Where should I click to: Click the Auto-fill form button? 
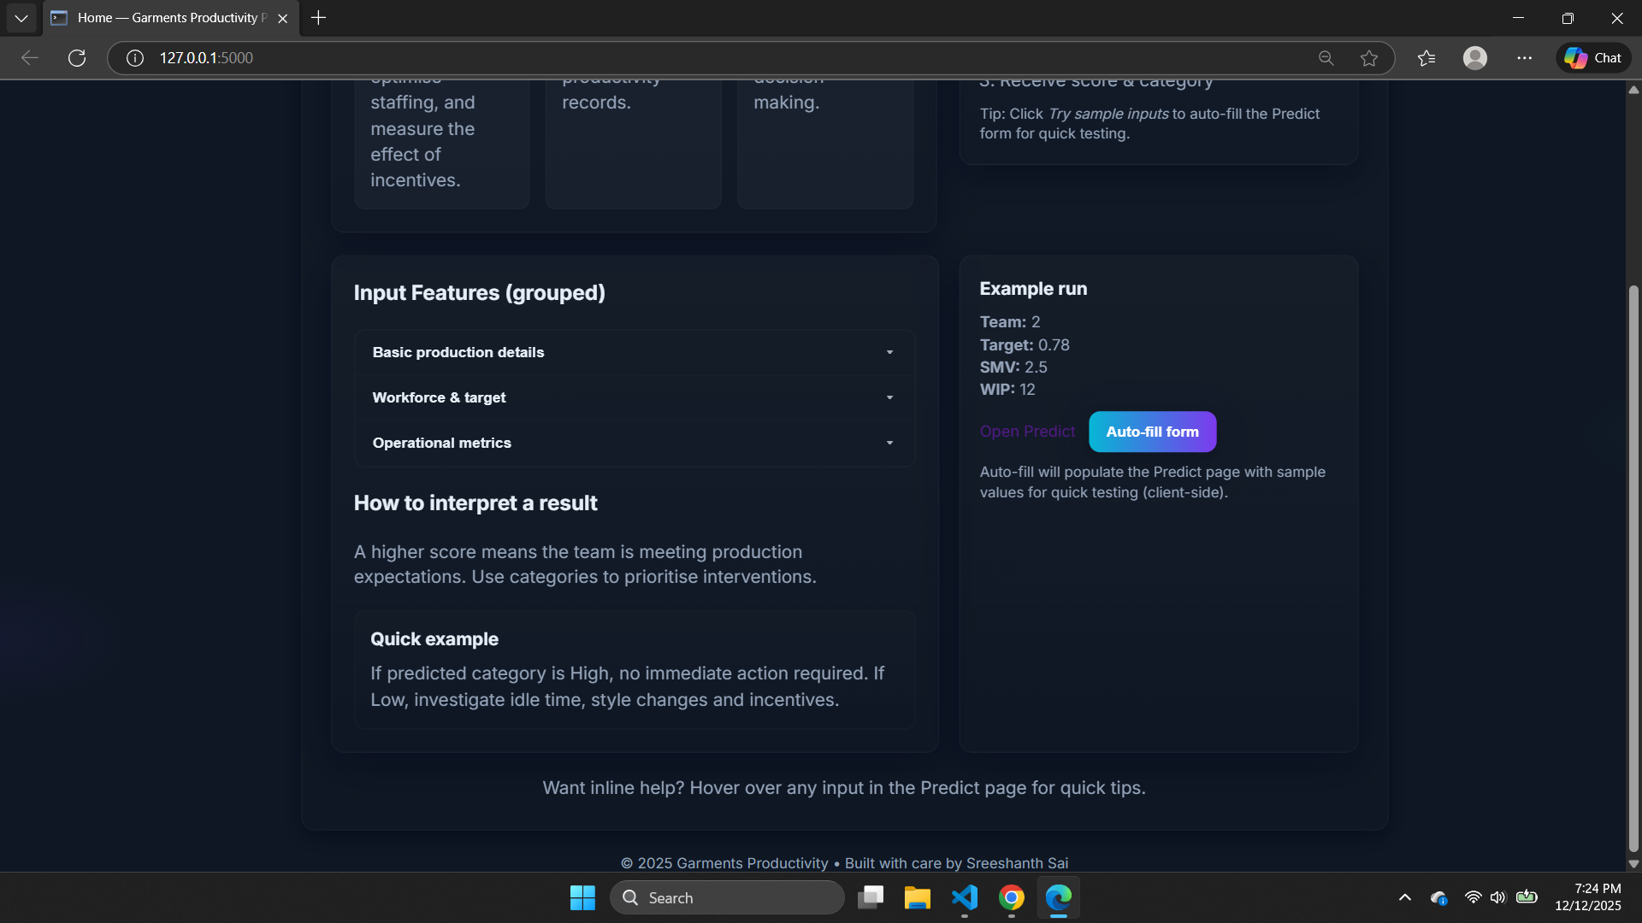(1152, 432)
